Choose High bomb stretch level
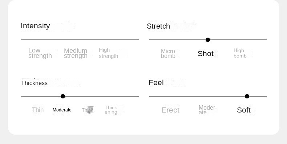 [x=240, y=53]
